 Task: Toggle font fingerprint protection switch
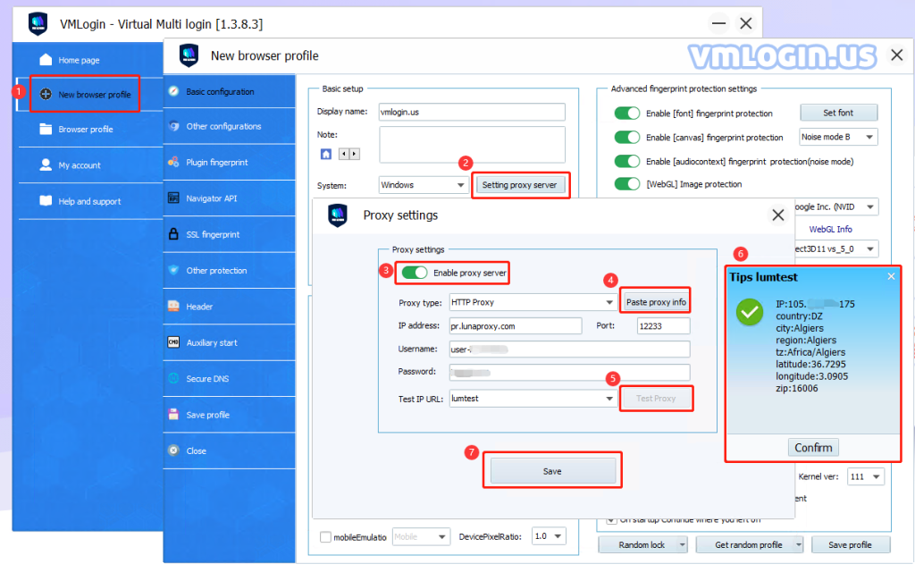626,113
